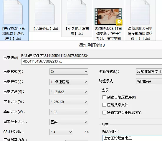162x141 pixels.
Task: Enable 创建自解压程序(X) checkbox
Action: (x=104, y=97)
